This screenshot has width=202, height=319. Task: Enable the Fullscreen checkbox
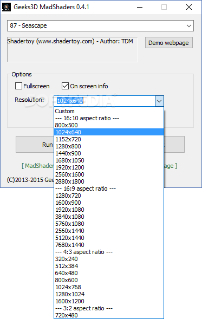[18, 86]
